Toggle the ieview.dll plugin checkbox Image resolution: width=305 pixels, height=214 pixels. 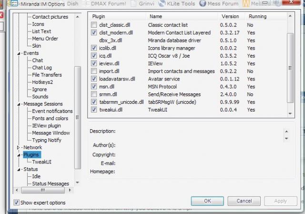[x=94, y=63]
